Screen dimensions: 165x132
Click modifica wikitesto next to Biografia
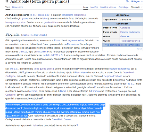tap(38, 35)
